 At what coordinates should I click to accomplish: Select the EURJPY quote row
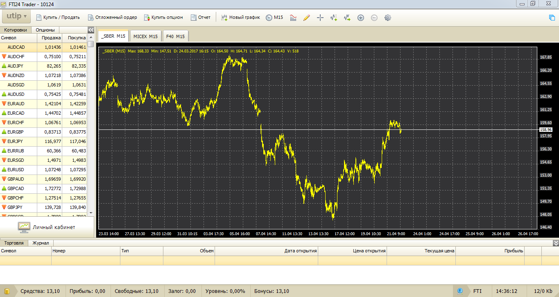tap(43, 141)
